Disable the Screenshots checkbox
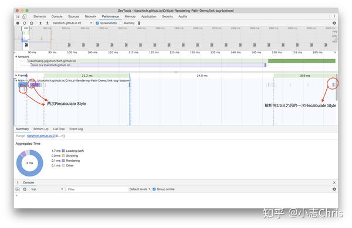 [97, 23]
